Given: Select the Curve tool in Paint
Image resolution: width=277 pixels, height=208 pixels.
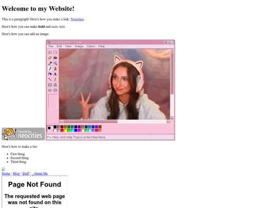Looking at the screenshot, I should 55,80.
